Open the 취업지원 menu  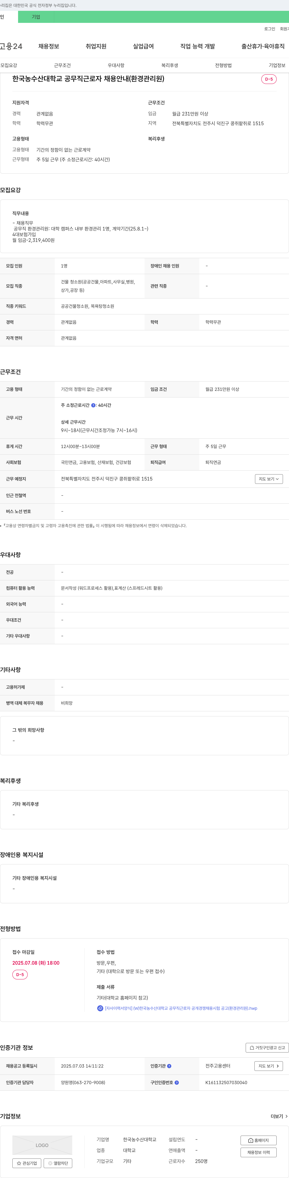[96, 46]
